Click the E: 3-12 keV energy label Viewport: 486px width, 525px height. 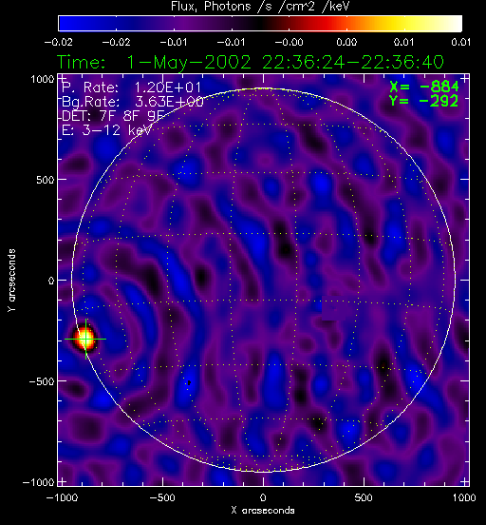[106, 130]
